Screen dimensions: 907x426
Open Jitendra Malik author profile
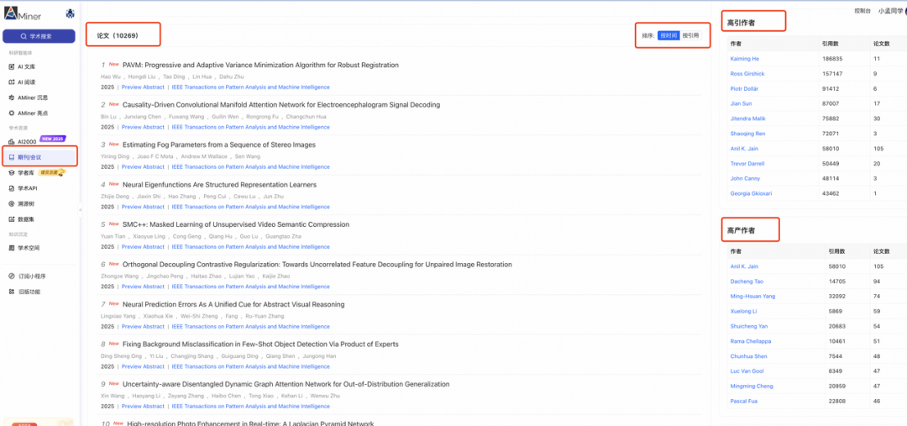point(747,118)
